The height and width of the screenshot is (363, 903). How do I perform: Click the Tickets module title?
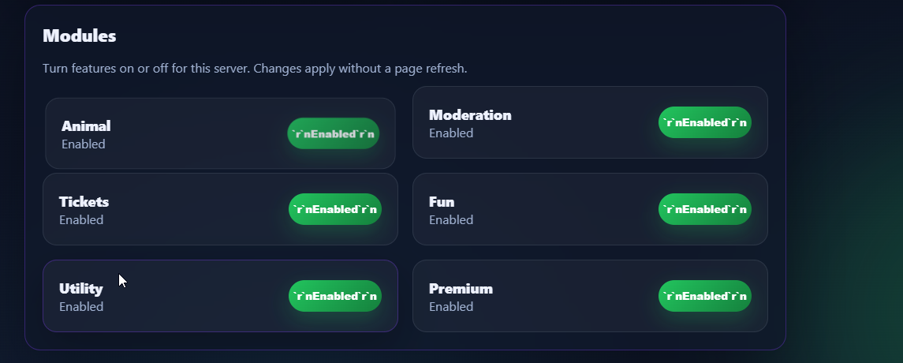click(x=84, y=202)
